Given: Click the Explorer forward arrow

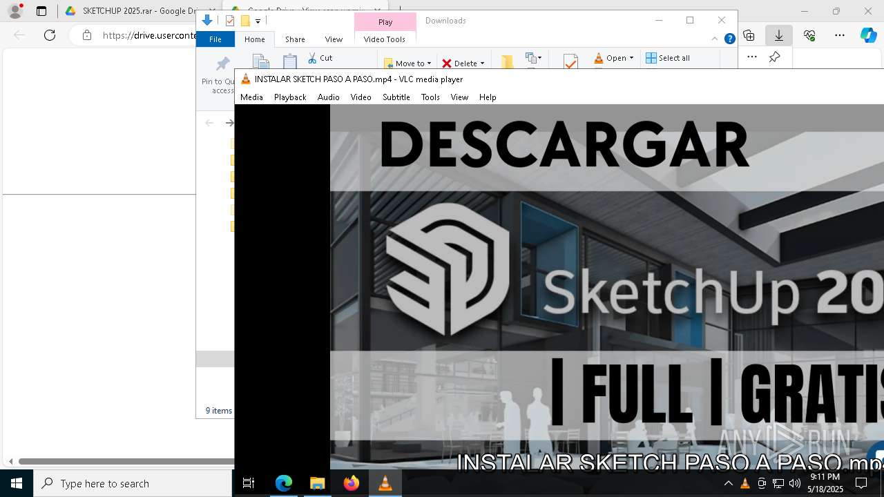Looking at the screenshot, I should [229, 123].
